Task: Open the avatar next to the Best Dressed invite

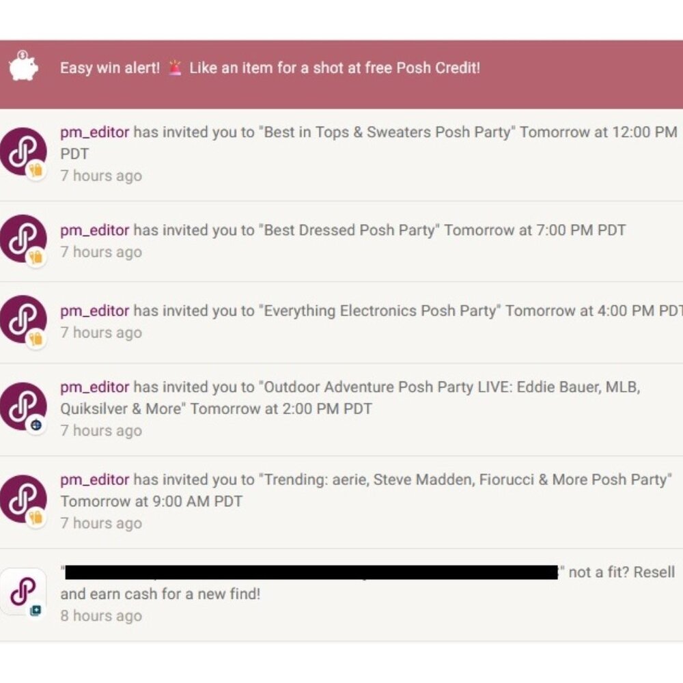Action: pyautogui.click(x=23, y=238)
